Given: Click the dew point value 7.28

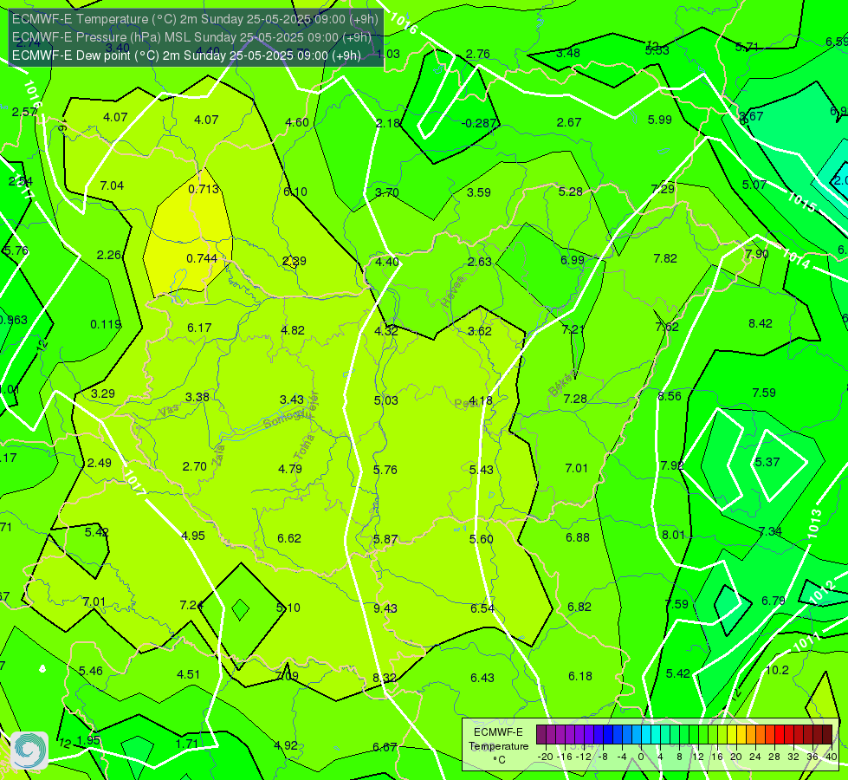Looking at the screenshot, I should click(575, 399).
